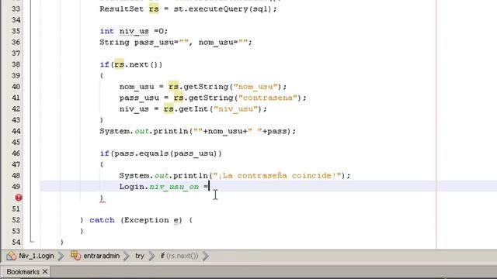Expand breadcrumb arrow after entraradmin

pyautogui.click(x=127, y=256)
